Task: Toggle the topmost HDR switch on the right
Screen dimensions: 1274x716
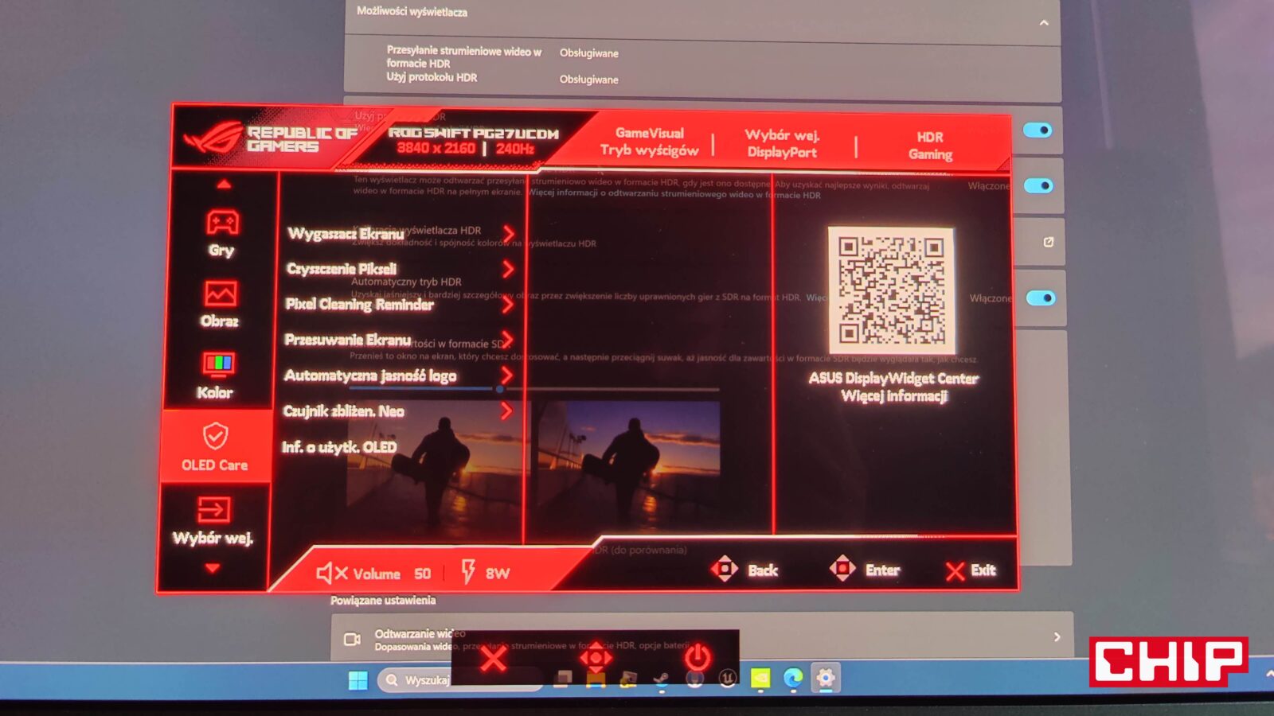Action: (x=1038, y=130)
